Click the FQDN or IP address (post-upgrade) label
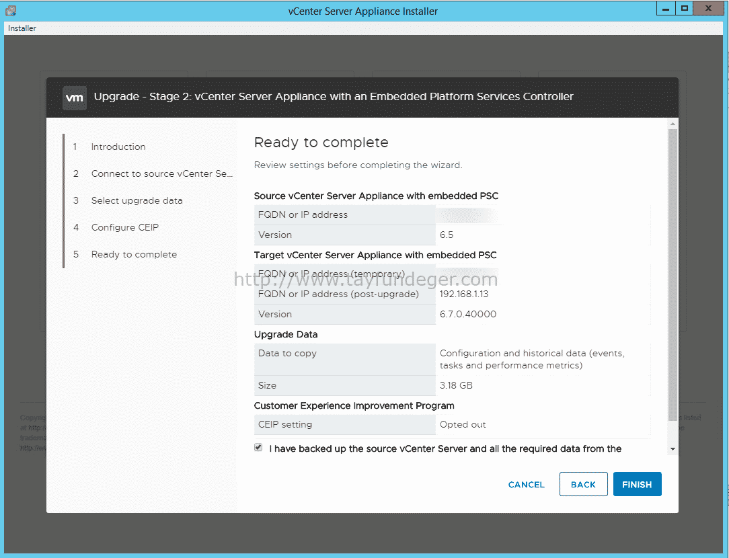 pos(338,294)
